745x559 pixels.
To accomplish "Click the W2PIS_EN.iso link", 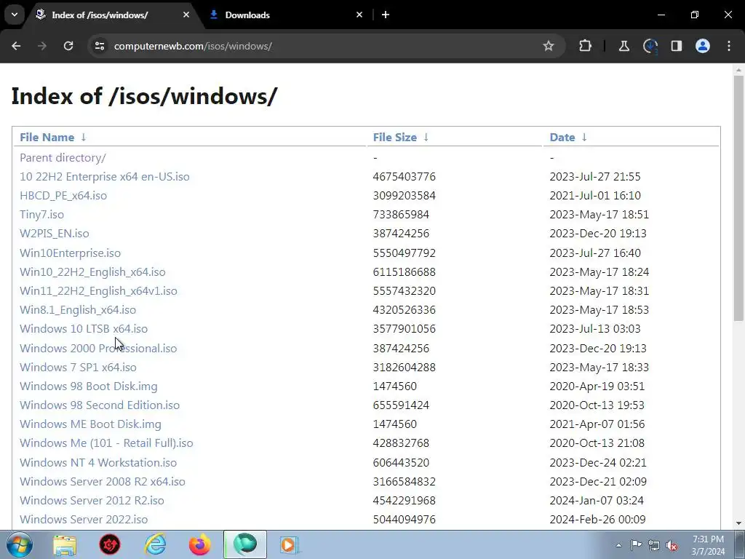I will coord(54,234).
